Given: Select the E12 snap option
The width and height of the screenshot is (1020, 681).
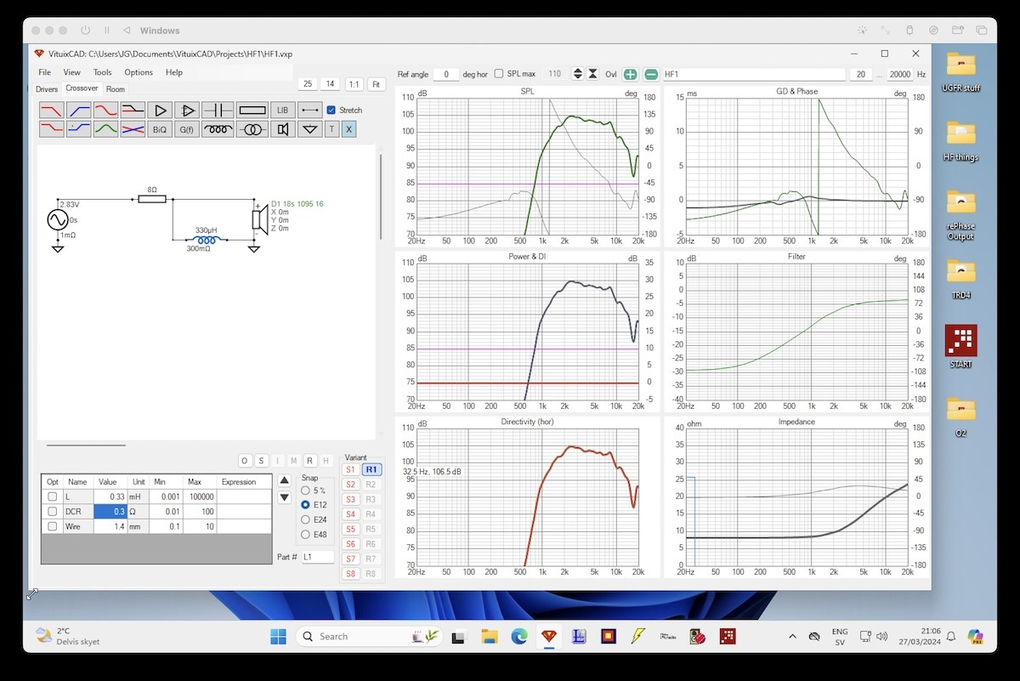Looking at the screenshot, I should (x=306, y=505).
